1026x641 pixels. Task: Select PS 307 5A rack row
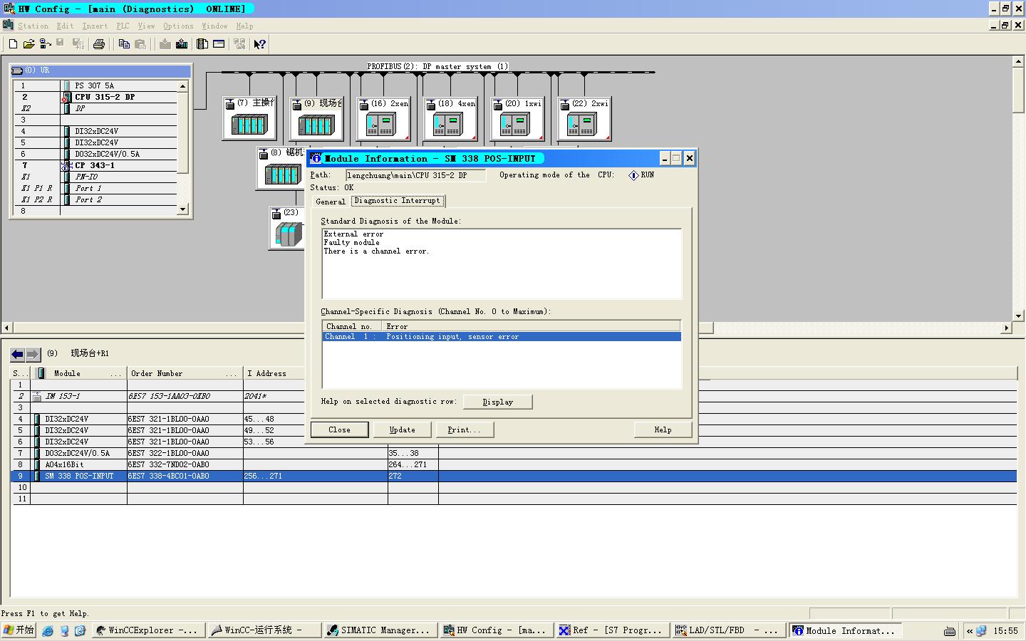pos(94,85)
